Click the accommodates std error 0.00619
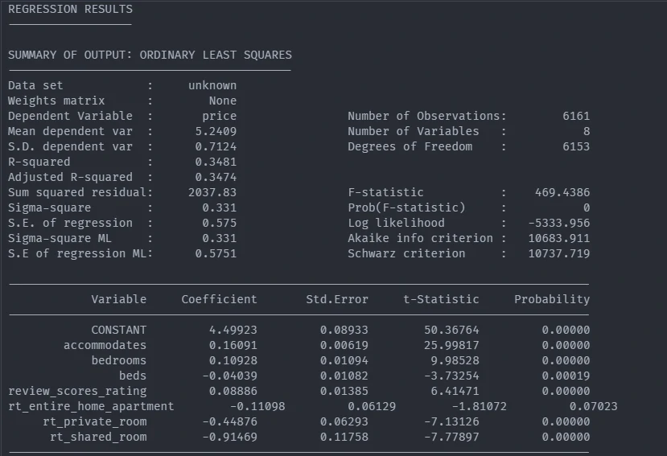Screen dimensions: 667x456 (x=344, y=345)
